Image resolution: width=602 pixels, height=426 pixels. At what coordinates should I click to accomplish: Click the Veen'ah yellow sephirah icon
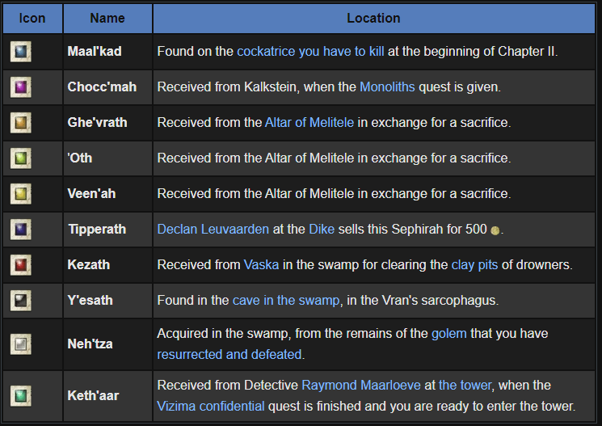20,194
